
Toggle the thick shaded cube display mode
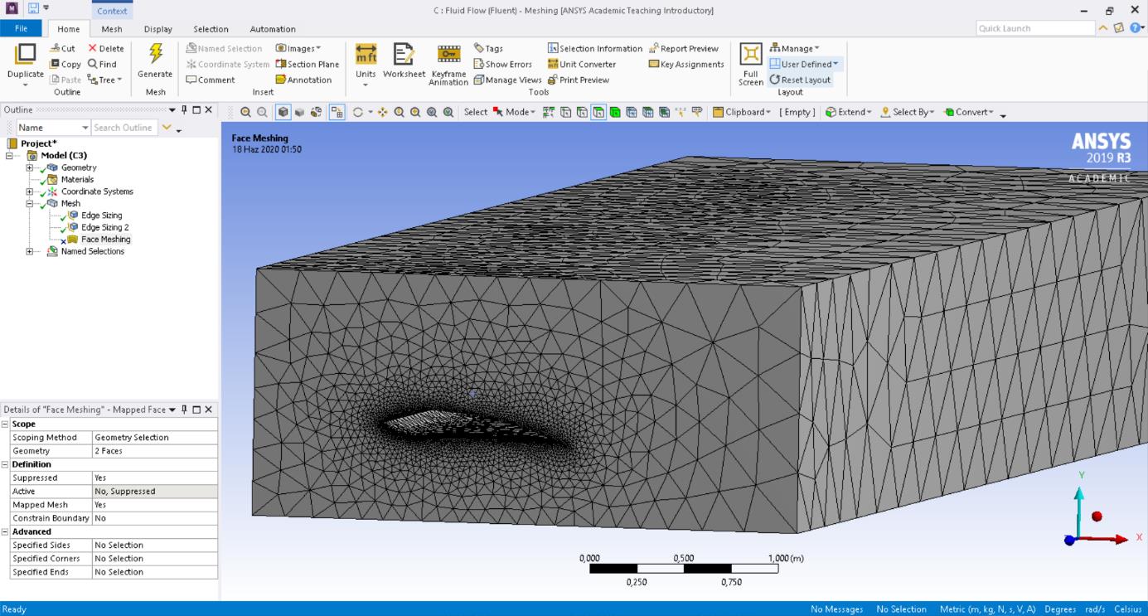[x=284, y=112]
